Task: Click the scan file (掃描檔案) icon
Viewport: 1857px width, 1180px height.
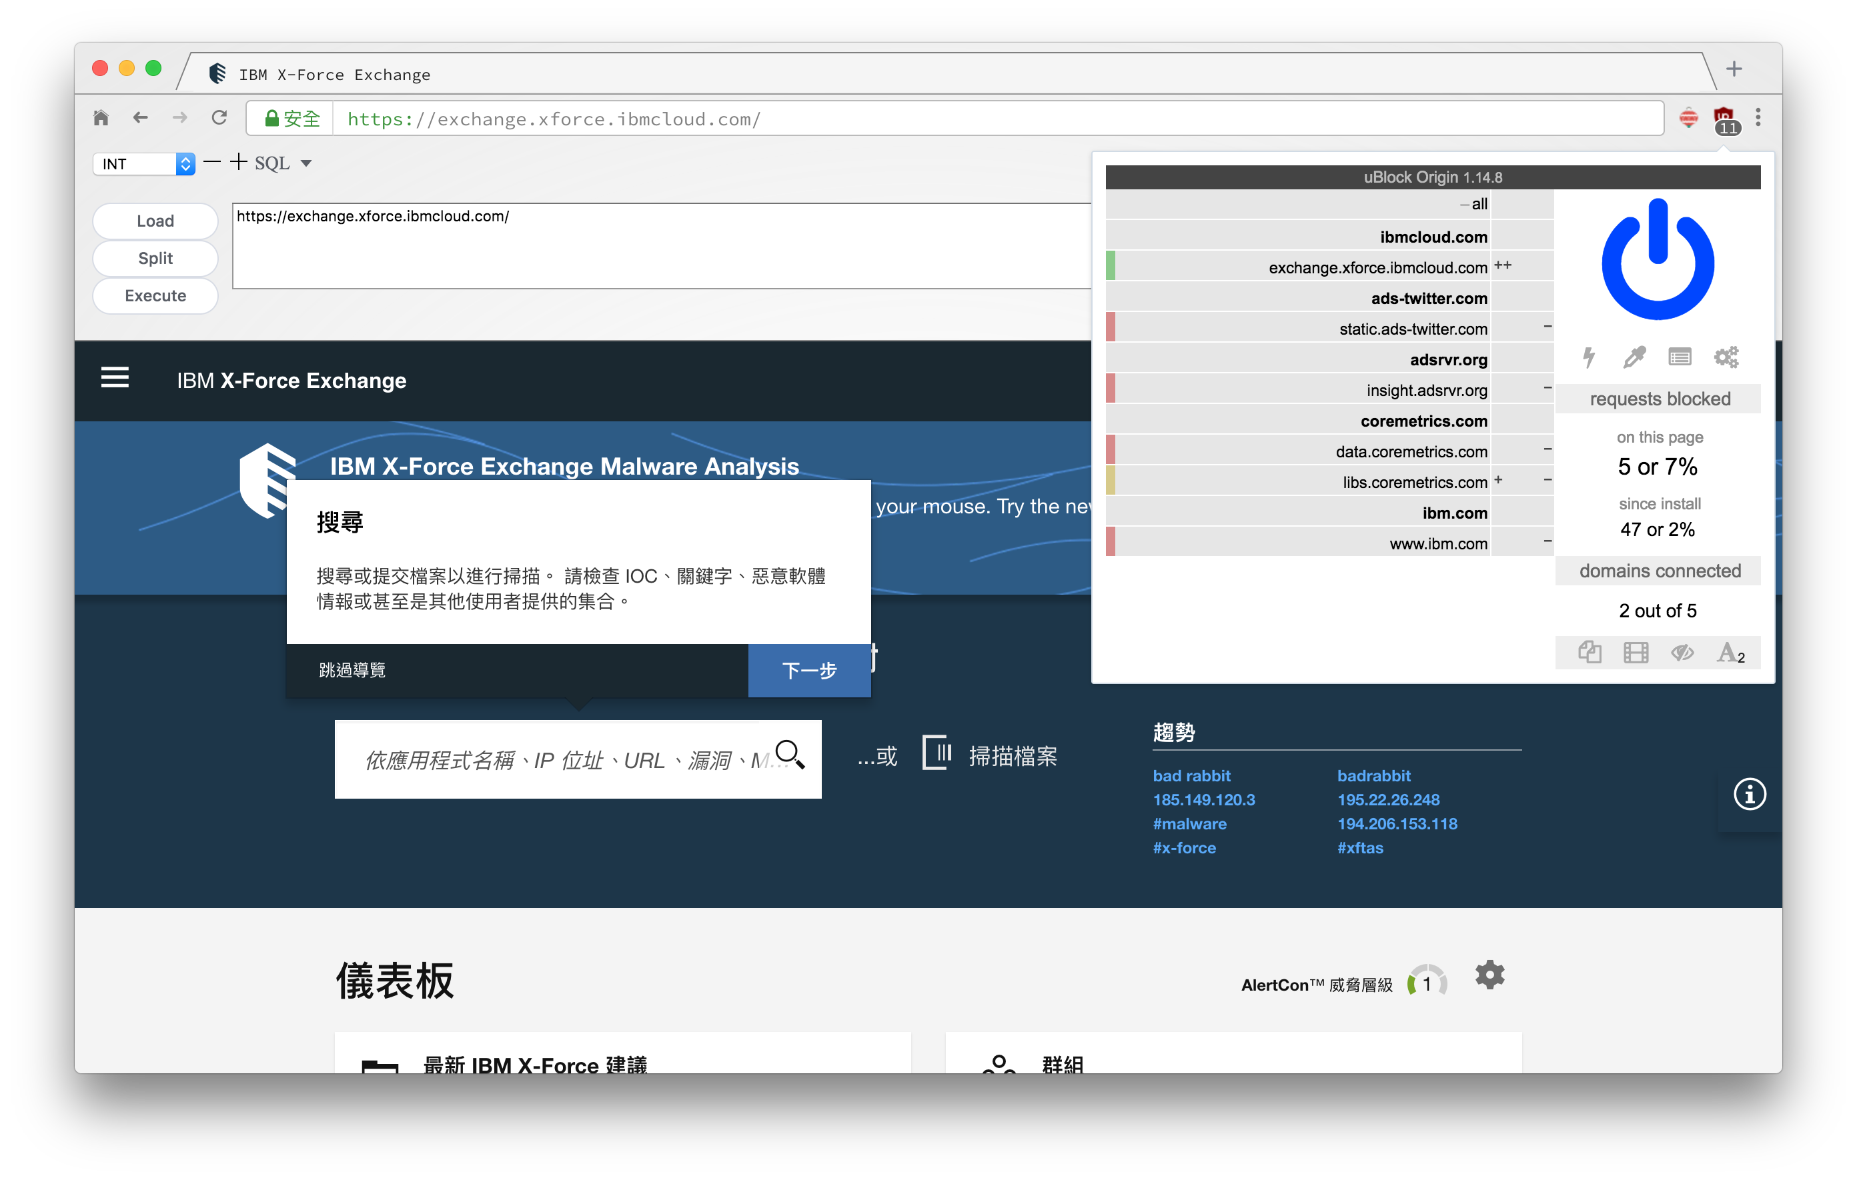Action: (x=937, y=753)
